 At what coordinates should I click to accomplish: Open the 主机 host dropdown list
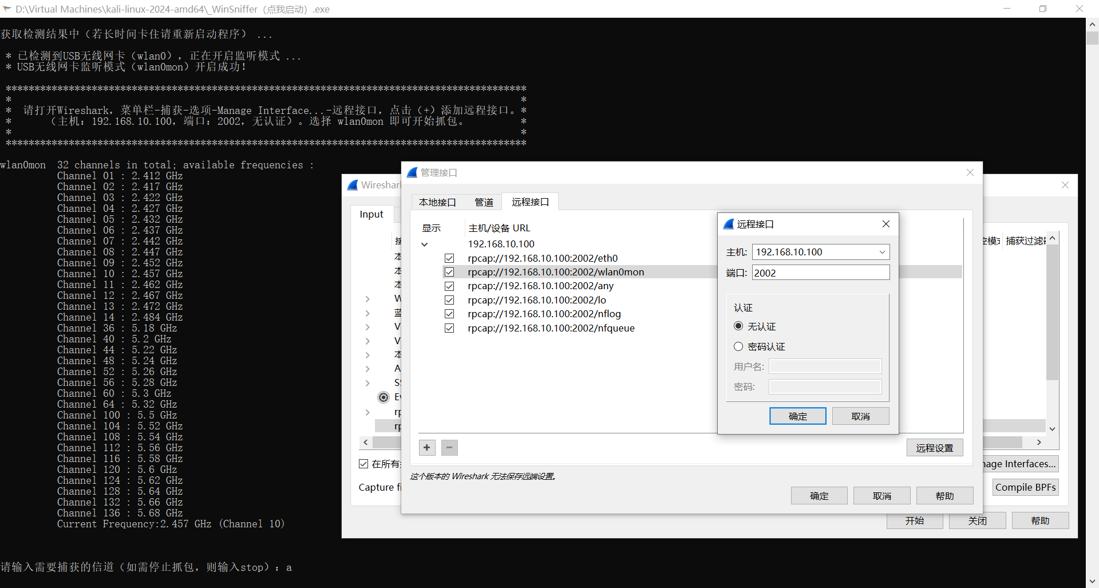[882, 252]
